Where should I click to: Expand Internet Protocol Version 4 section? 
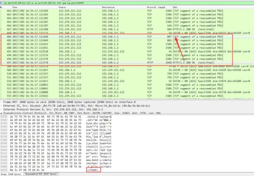(1, 110)
